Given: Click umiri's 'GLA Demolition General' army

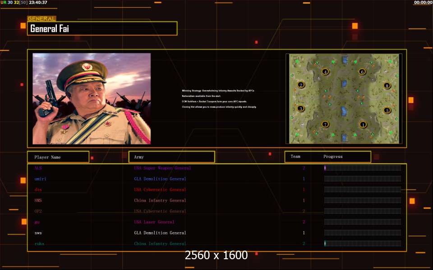Looking at the screenshot, I should (x=160, y=179).
